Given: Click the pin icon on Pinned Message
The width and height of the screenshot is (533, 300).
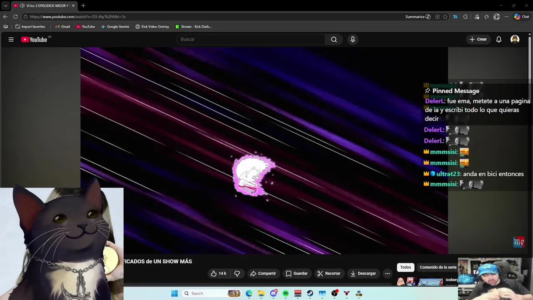Looking at the screenshot, I should tap(428, 91).
